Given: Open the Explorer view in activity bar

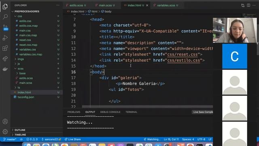Looking at the screenshot, I should point(5,6).
